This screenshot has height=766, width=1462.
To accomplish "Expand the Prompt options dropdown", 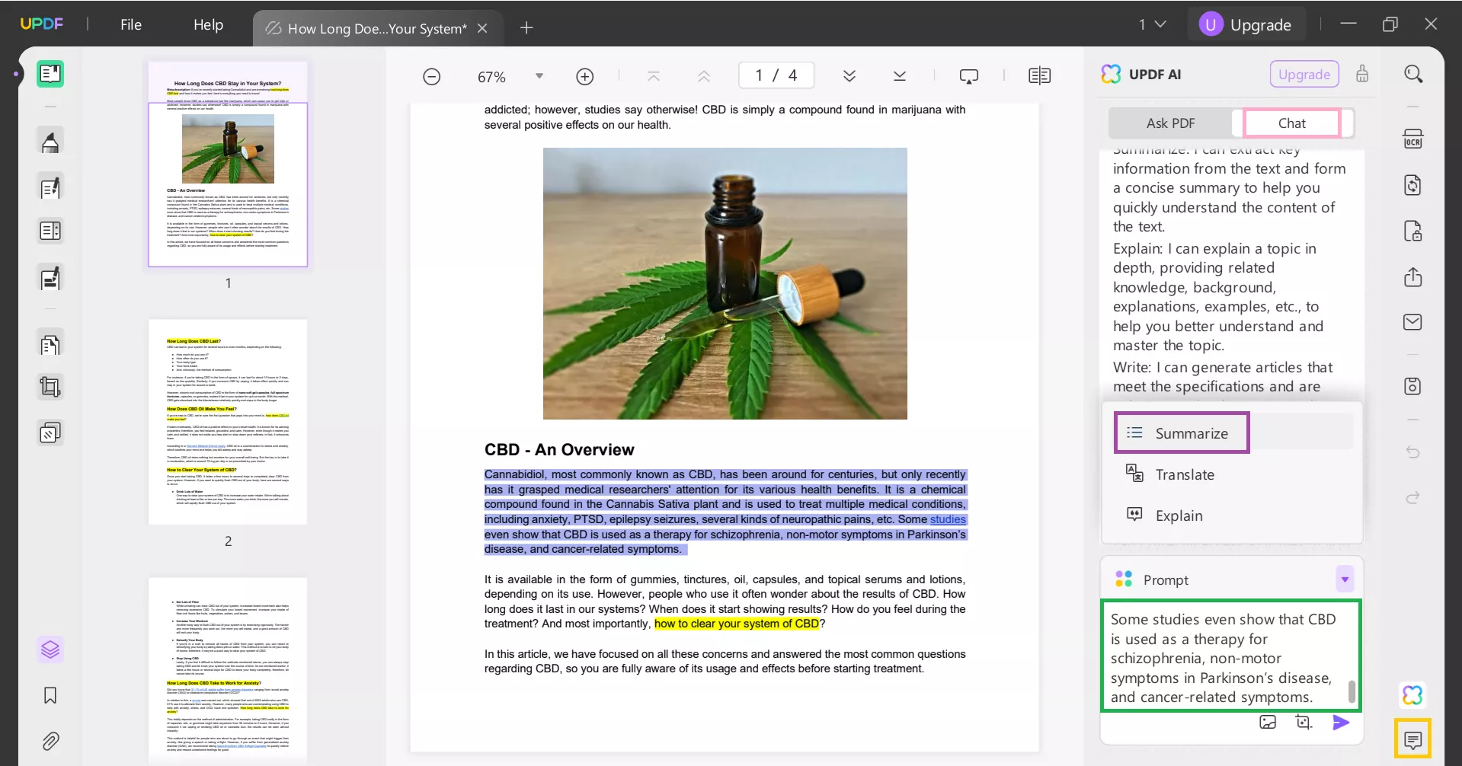I will [x=1344, y=579].
